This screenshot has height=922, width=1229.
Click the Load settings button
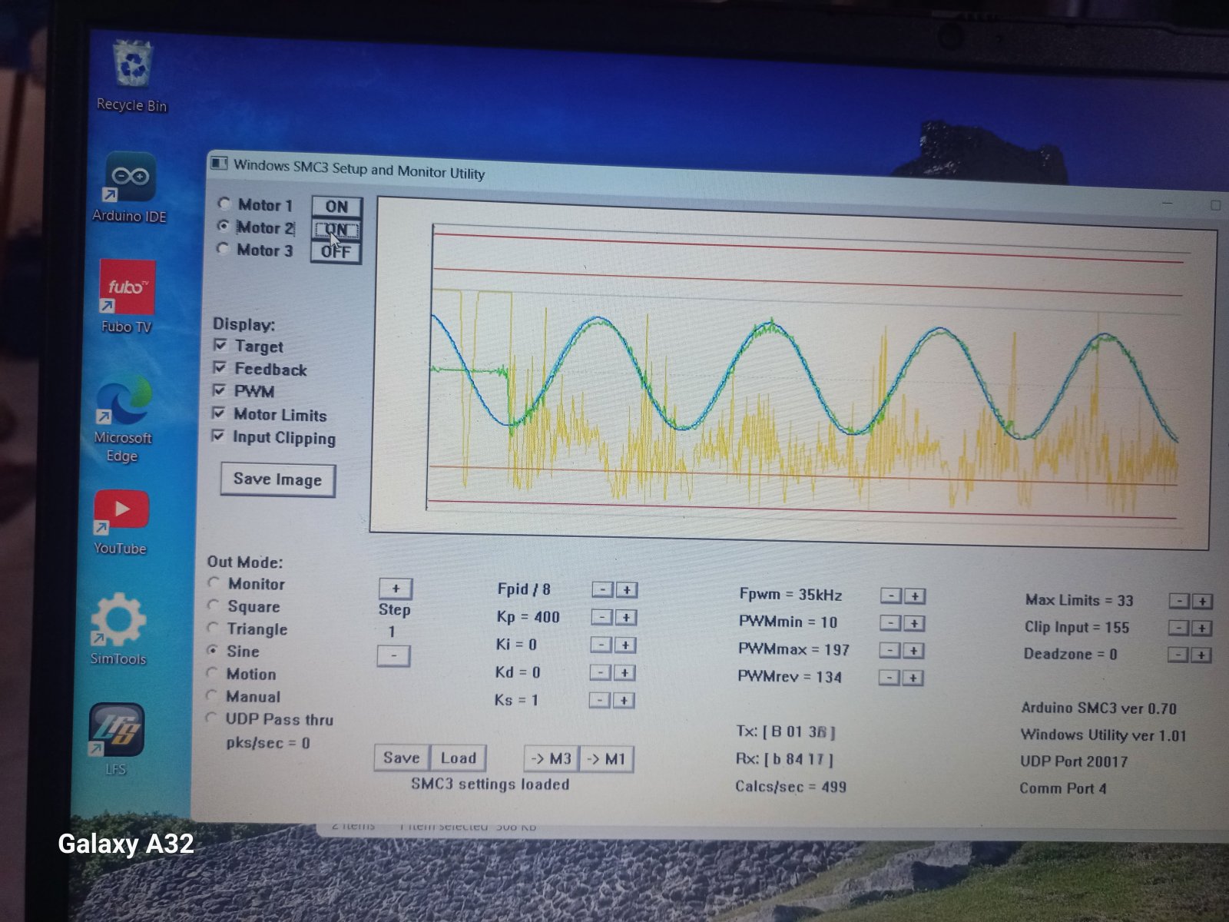click(459, 758)
